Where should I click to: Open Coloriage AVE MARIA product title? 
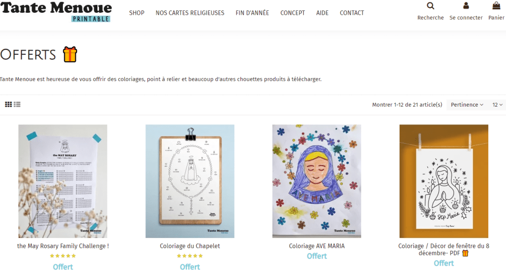pyautogui.click(x=317, y=246)
